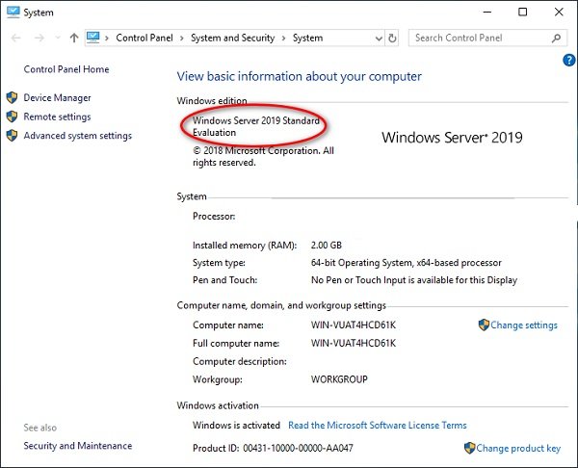This screenshot has height=468, width=578.
Task: Open Device Manager
Action: (x=57, y=97)
